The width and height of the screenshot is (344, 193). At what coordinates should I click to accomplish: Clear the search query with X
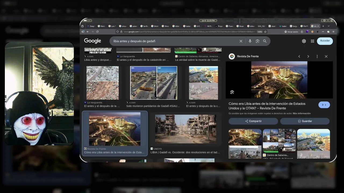tap(241, 41)
